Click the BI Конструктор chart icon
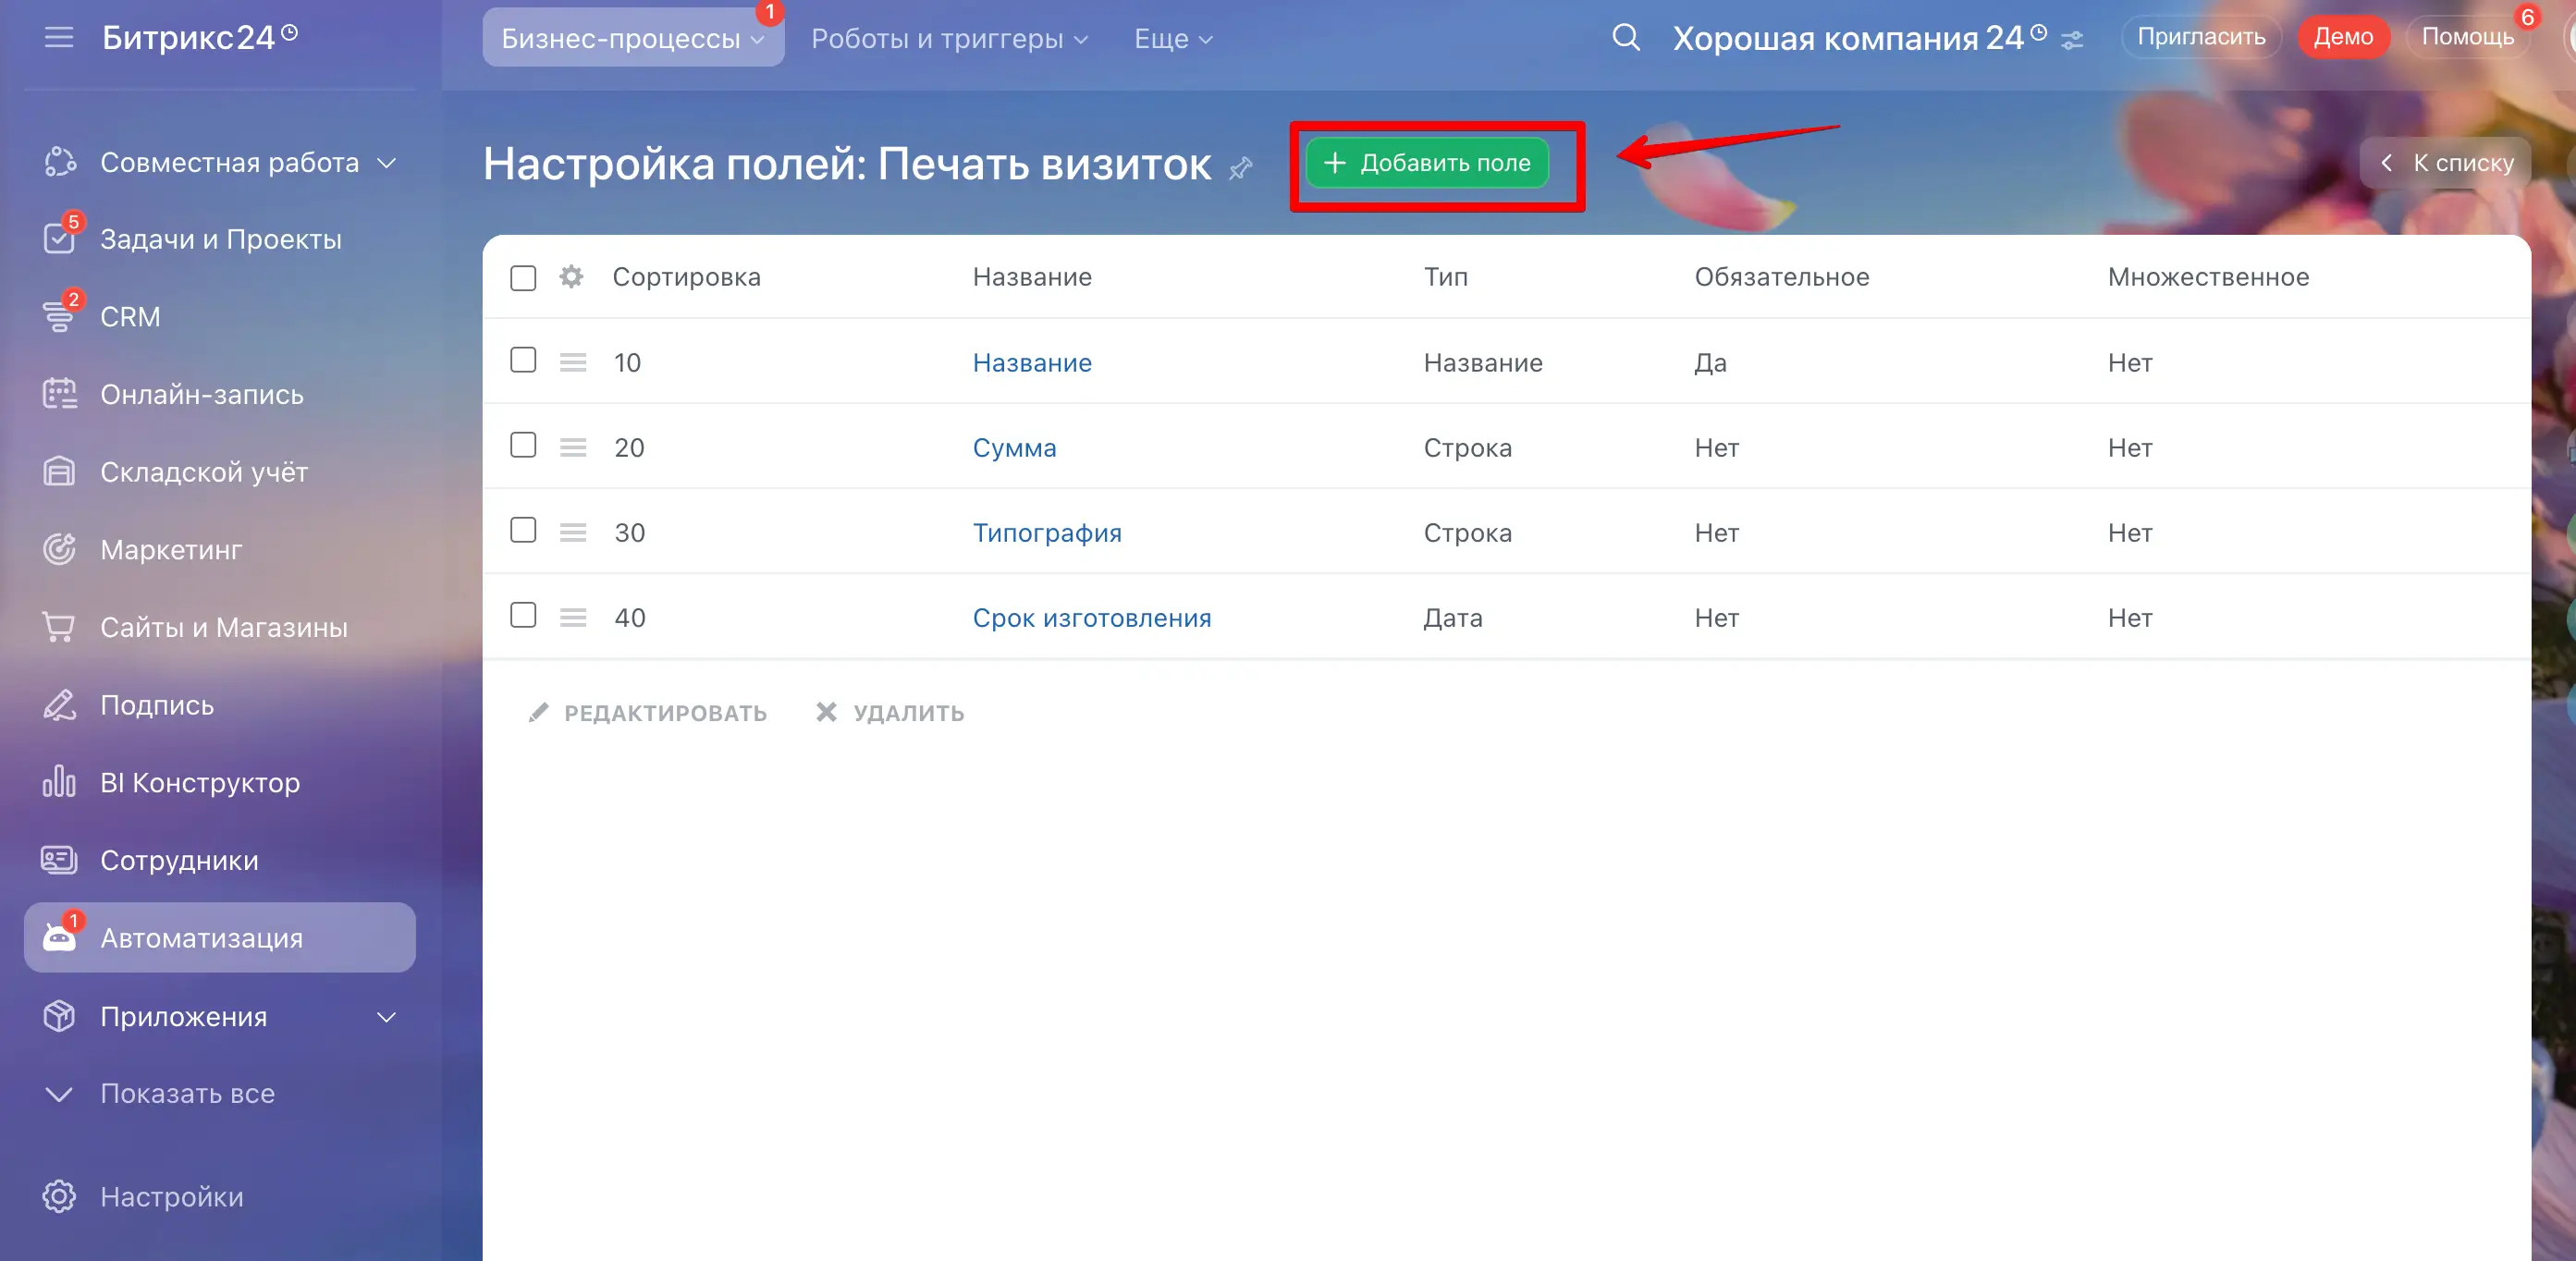Screen dimensions: 2576x1261 (x=59, y=782)
